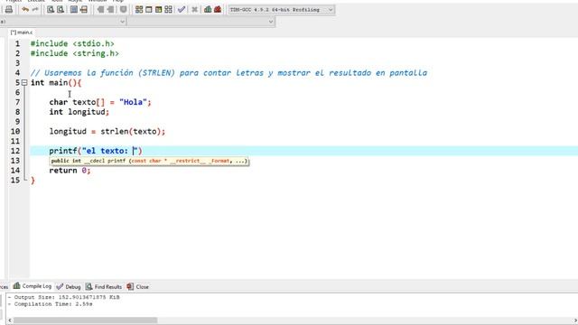
Task: Click the second gray arrow icon
Action: tap(110, 10)
